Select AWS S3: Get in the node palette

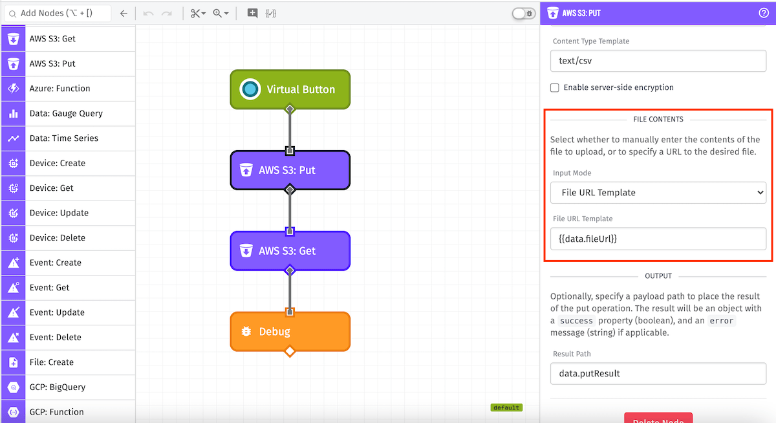point(68,39)
